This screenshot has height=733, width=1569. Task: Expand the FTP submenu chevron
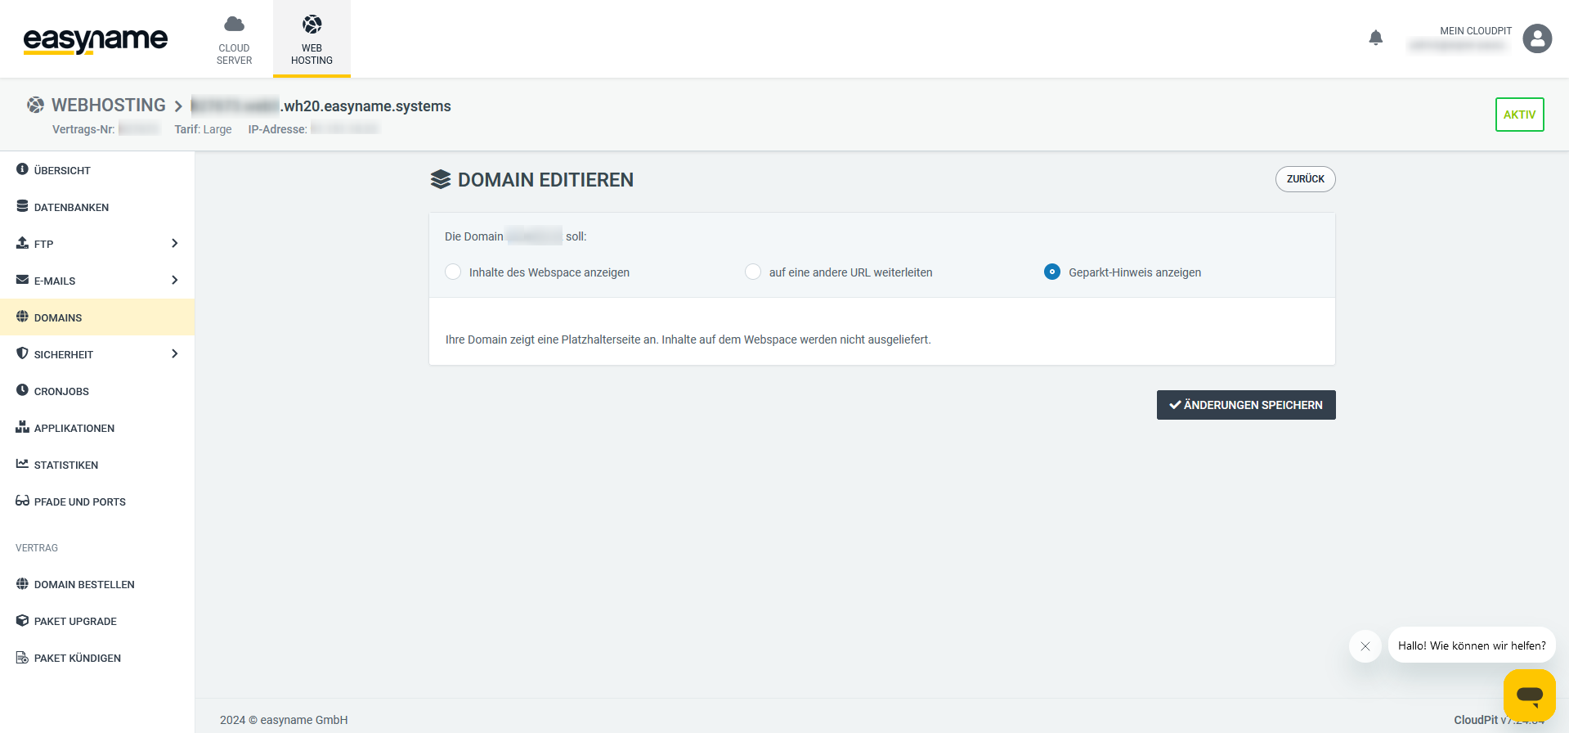coord(174,243)
